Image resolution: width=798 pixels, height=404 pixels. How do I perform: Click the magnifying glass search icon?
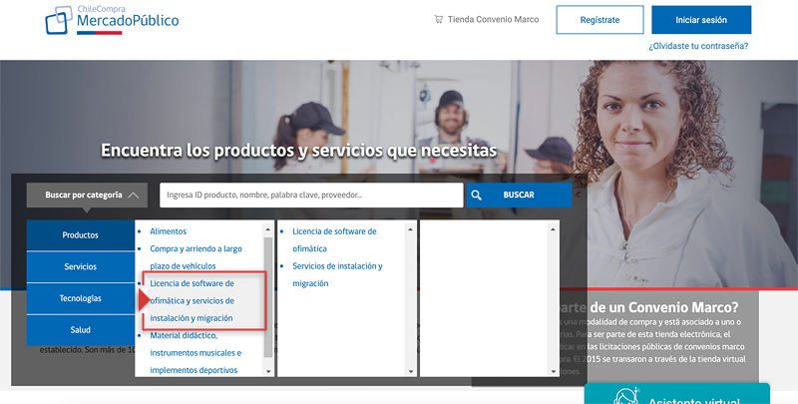point(477,195)
